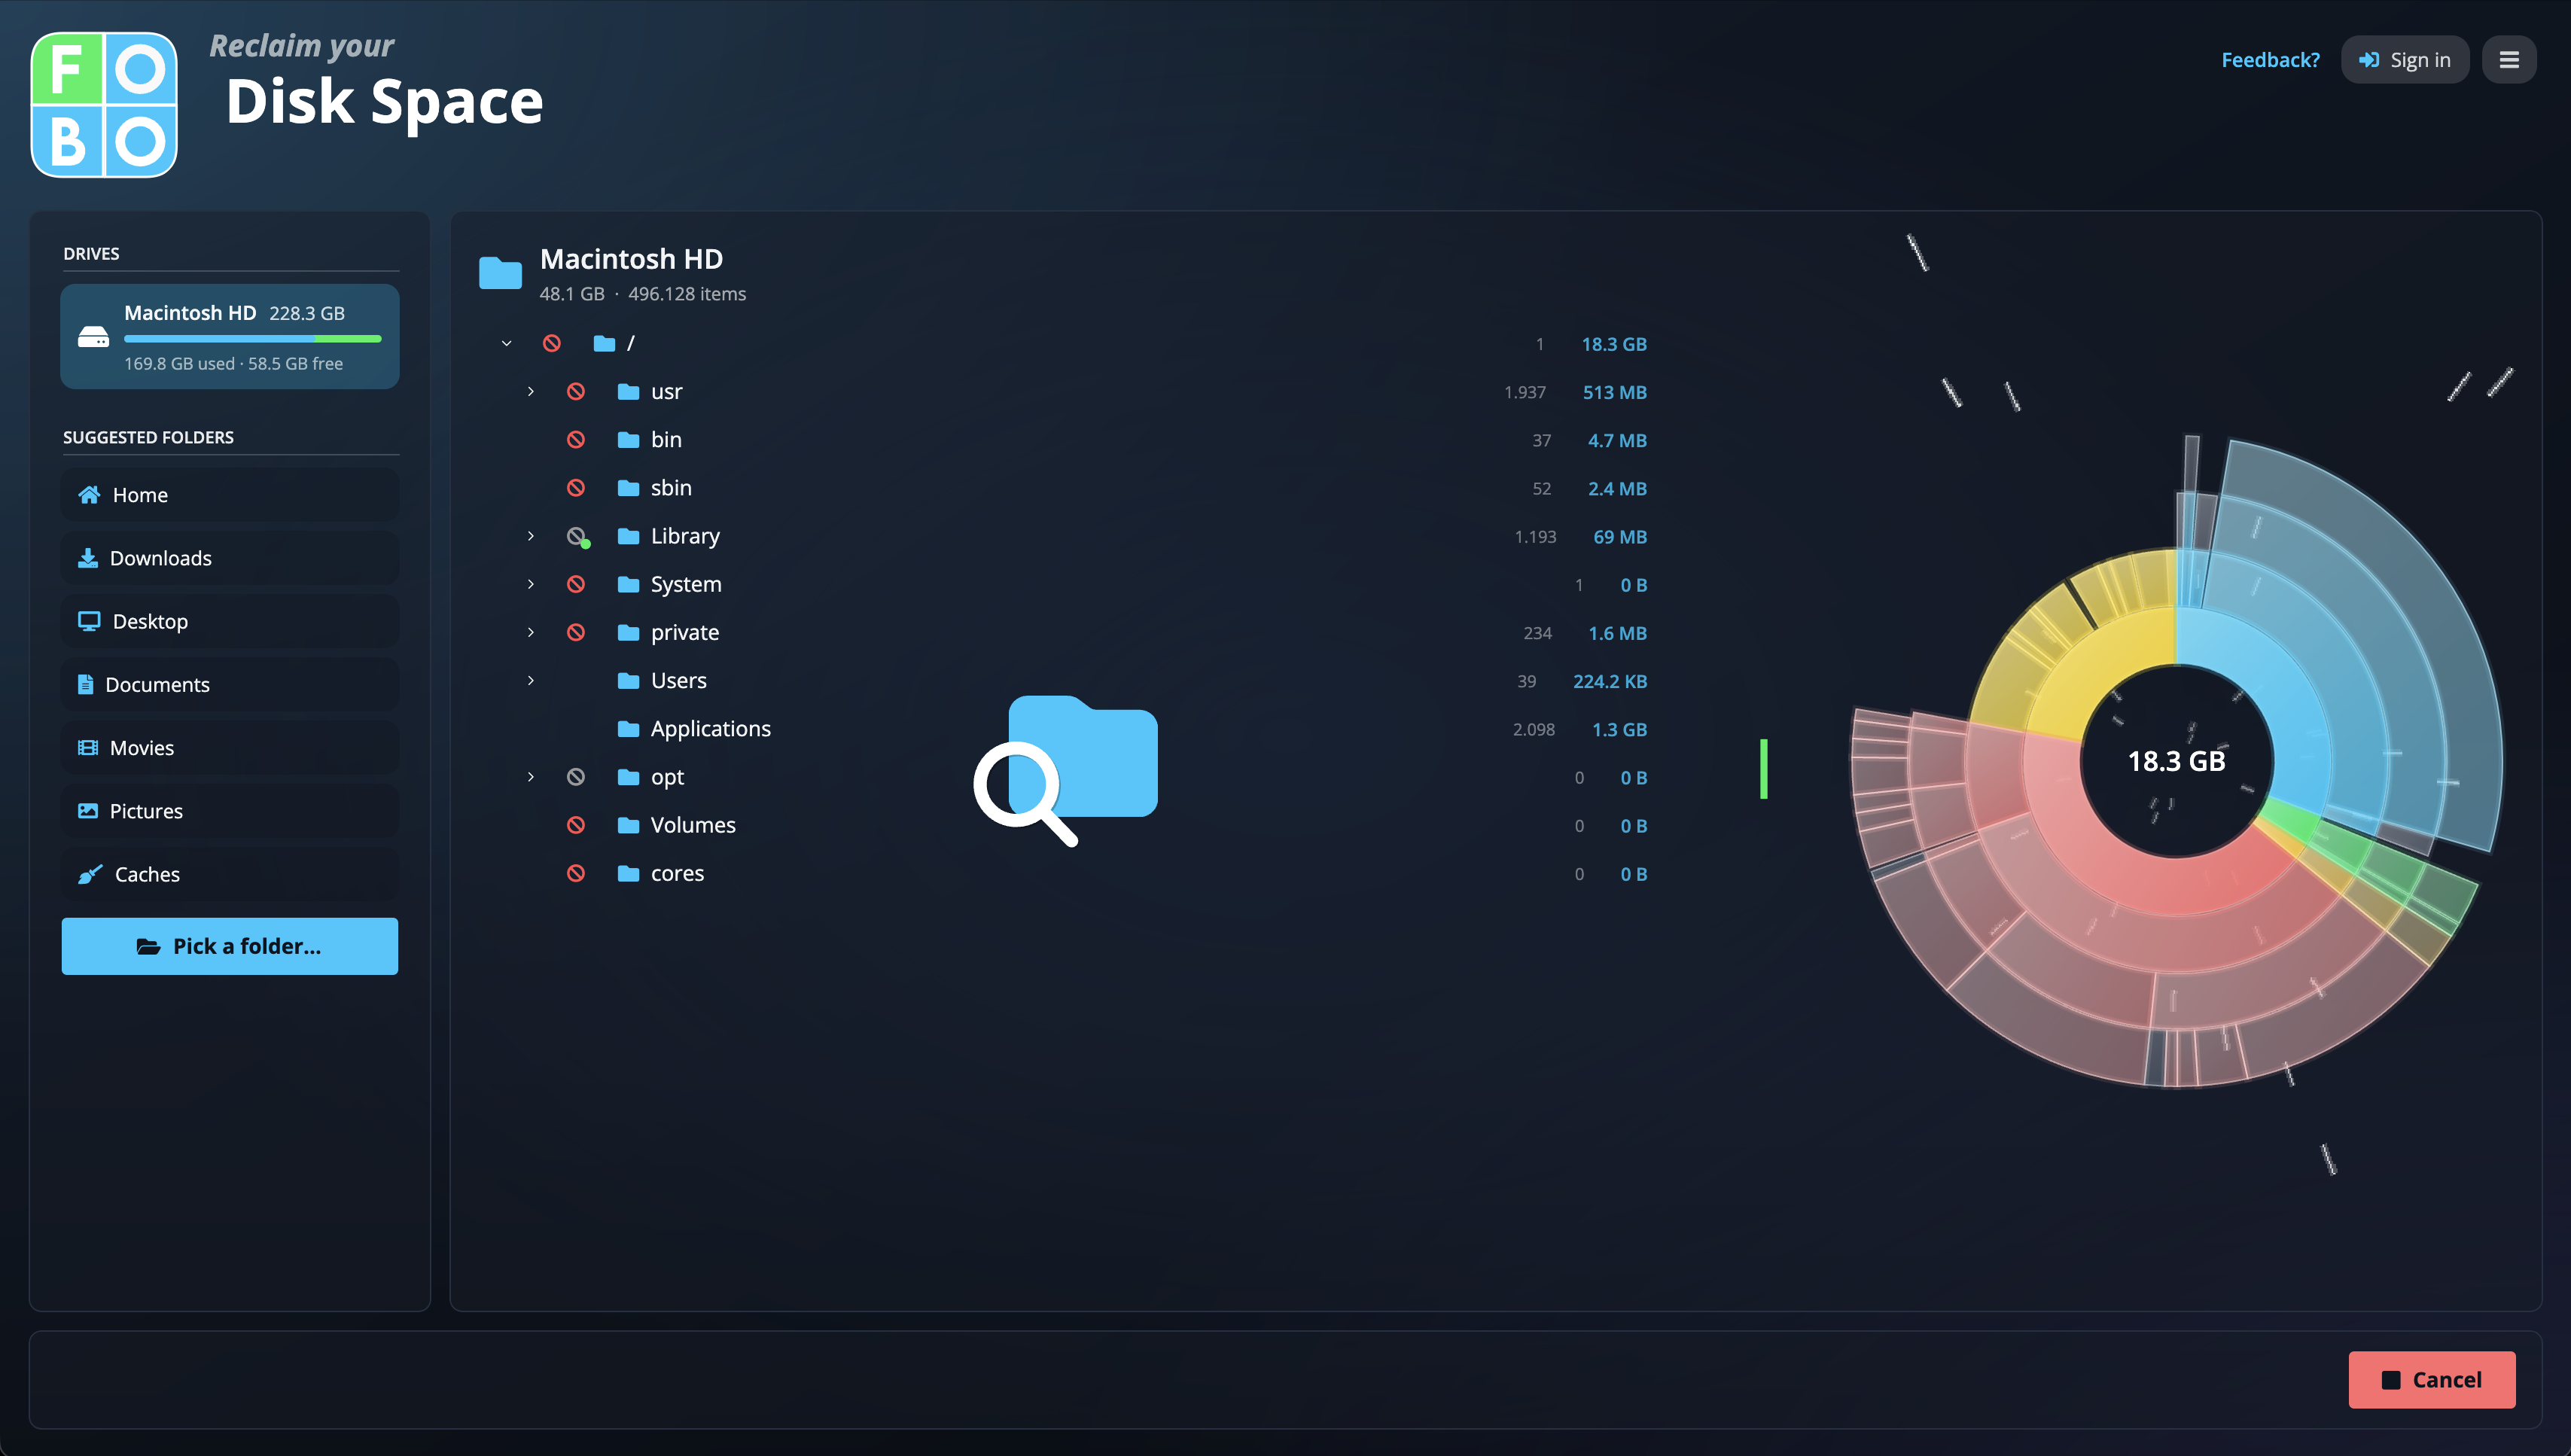Expand the Library folder

[531, 536]
